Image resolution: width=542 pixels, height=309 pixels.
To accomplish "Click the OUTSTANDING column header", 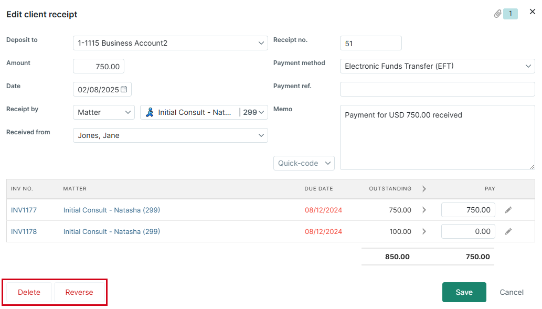I will pos(390,189).
